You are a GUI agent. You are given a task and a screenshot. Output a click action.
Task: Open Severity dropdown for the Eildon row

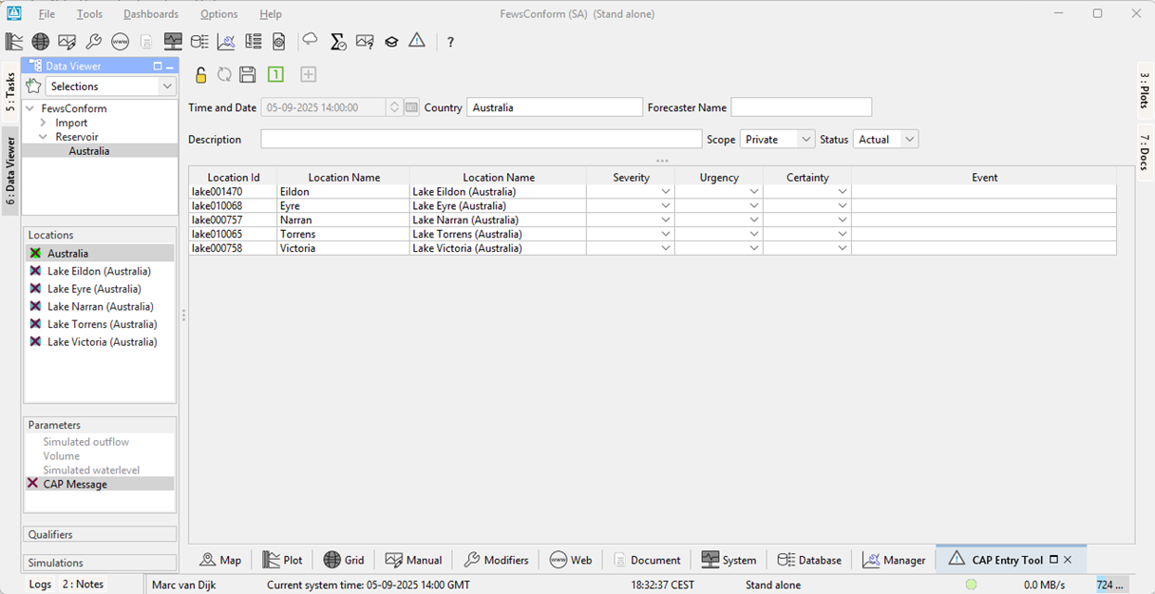pyautogui.click(x=666, y=192)
